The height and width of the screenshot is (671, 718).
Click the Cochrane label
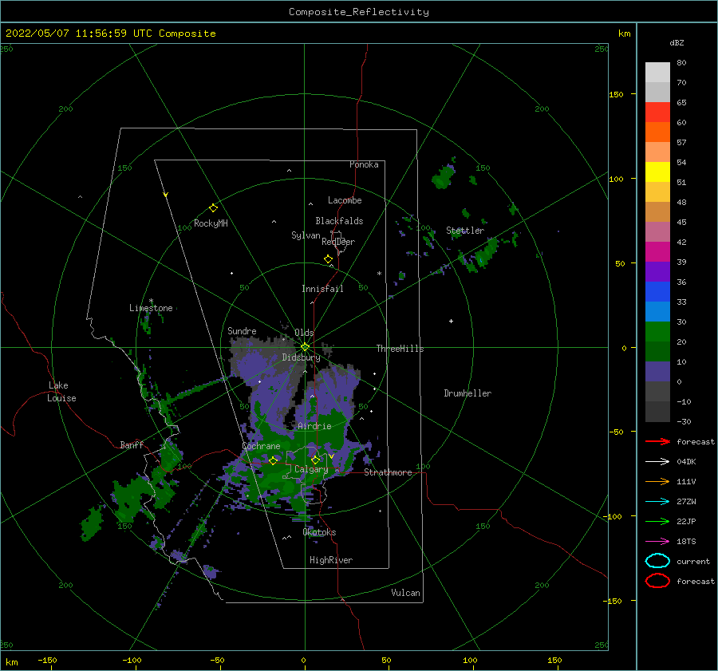[x=261, y=446]
